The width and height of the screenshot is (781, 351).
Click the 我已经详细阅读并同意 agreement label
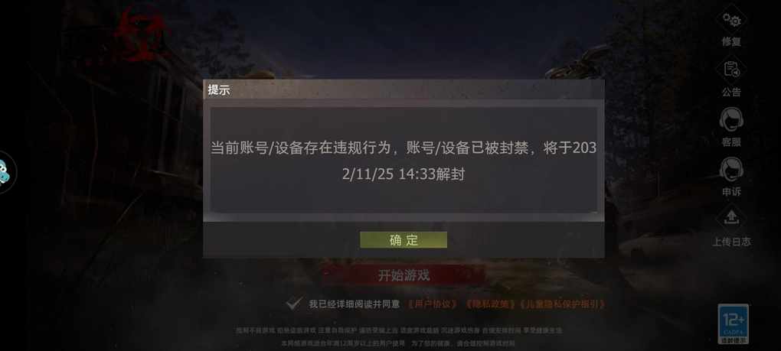point(354,304)
